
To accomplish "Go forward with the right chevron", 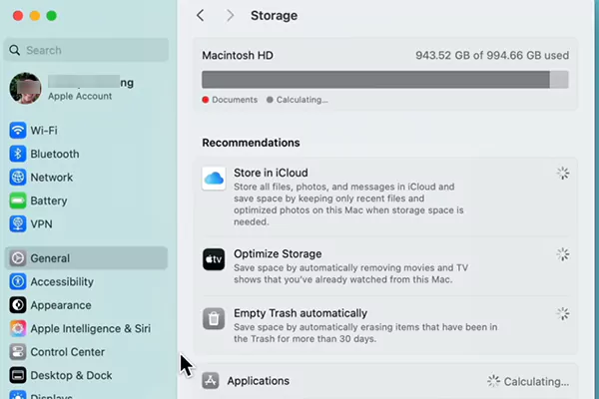I will tap(230, 15).
